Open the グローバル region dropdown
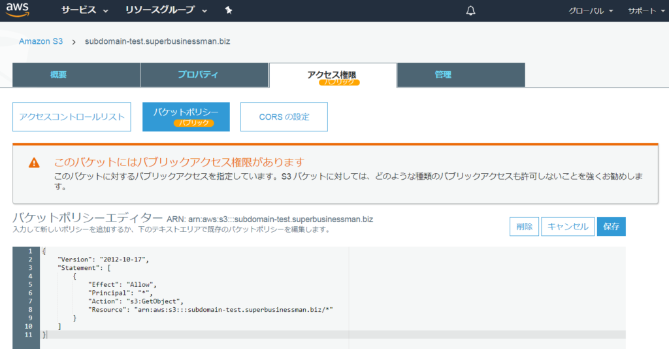The width and height of the screenshot is (669, 349). tap(591, 10)
